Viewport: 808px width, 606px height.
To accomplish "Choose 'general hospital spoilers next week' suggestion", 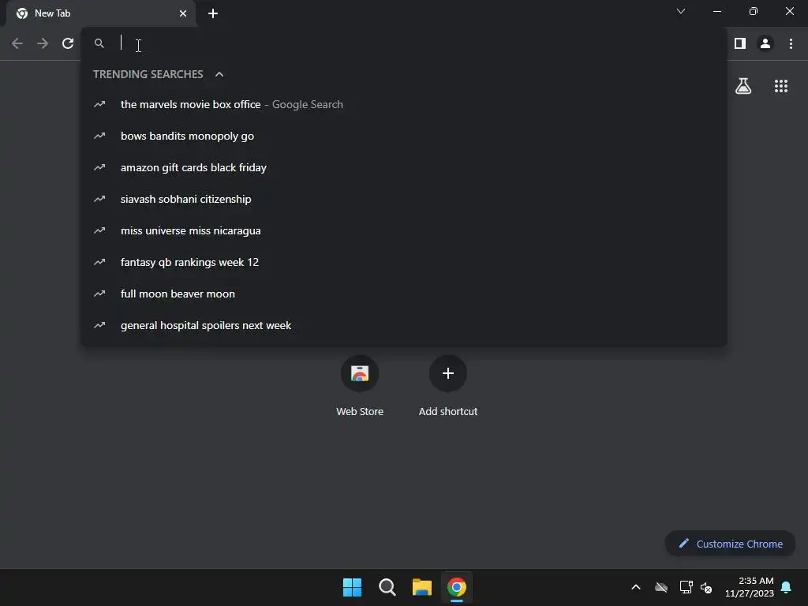I will coord(404,325).
